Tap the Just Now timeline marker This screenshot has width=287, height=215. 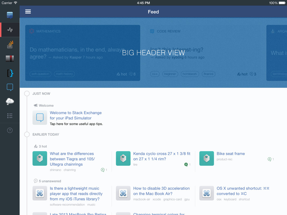click(x=27, y=94)
